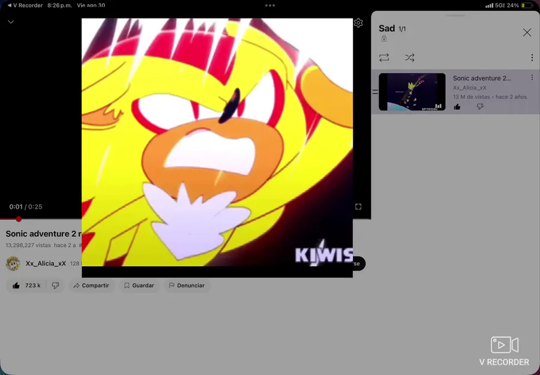Open the Xx_Alicia_xX channel name below the video
Image resolution: width=540 pixels, height=375 pixels.
pos(46,263)
